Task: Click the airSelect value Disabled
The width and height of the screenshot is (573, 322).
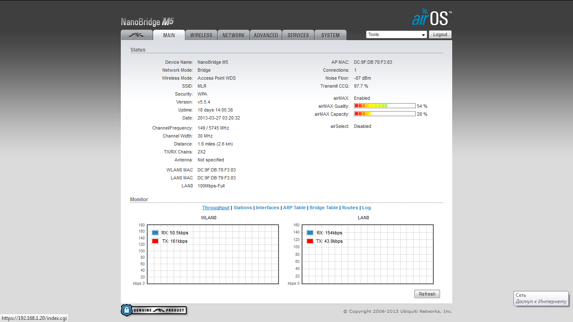Action: point(363,126)
